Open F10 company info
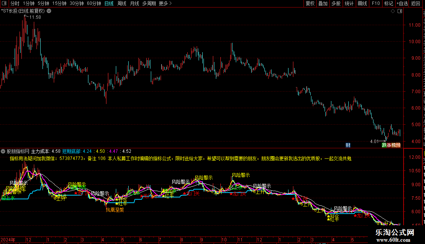 tap(376, 3)
